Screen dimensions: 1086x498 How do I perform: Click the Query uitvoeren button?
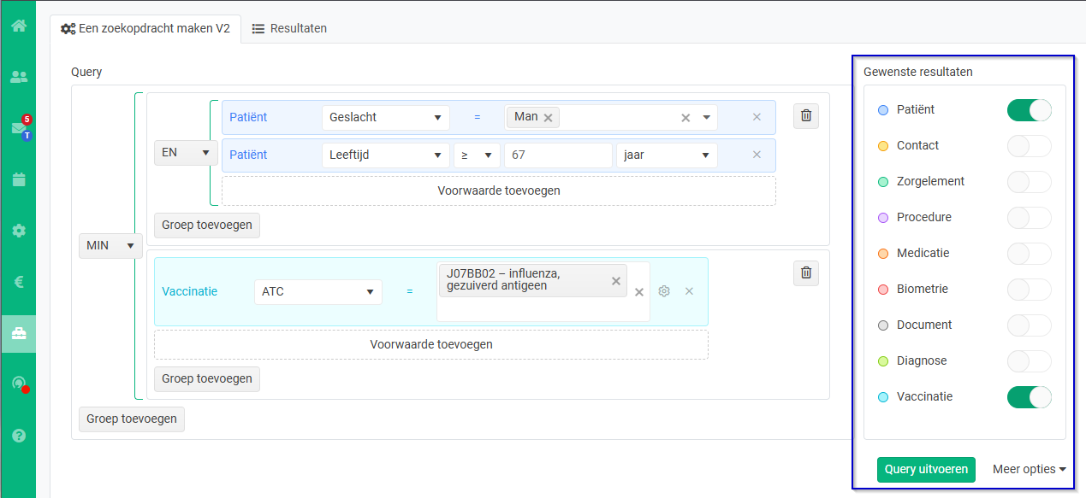click(926, 469)
